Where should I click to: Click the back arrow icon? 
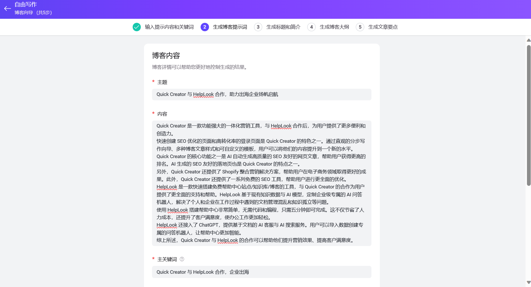pyautogui.click(x=8, y=9)
